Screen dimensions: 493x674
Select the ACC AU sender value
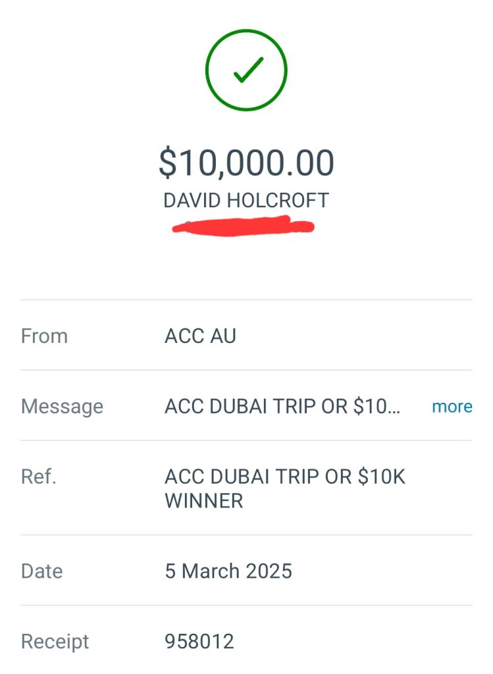(200, 336)
